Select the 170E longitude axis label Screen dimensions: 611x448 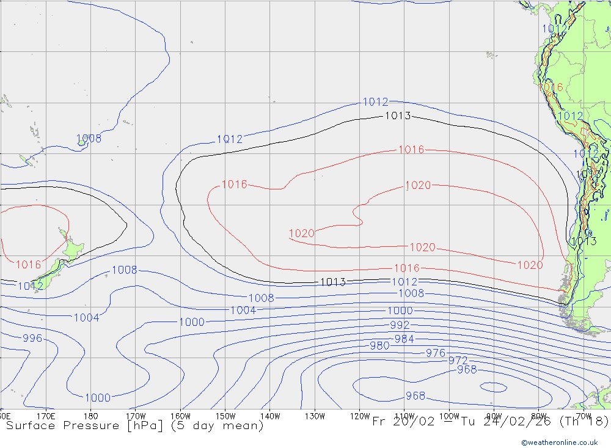[x=46, y=416]
